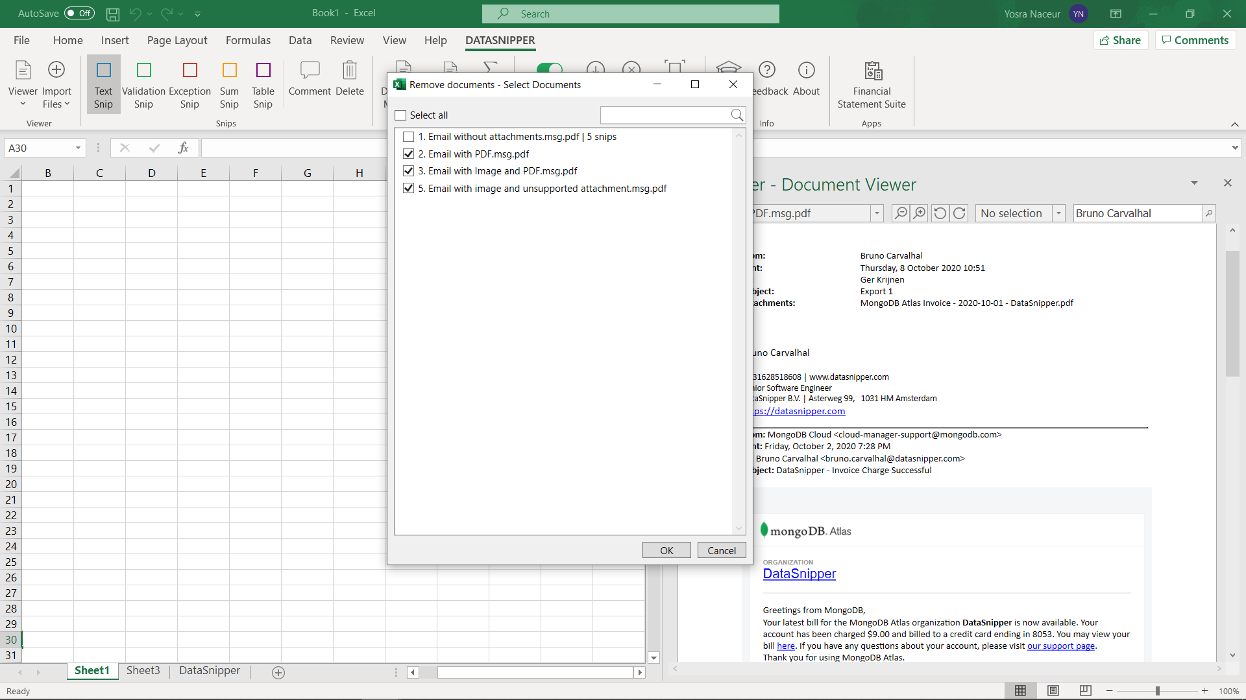Select the Table Snip tool
Image resolution: width=1246 pixels, height=700 pixels.
coord(263,85)
